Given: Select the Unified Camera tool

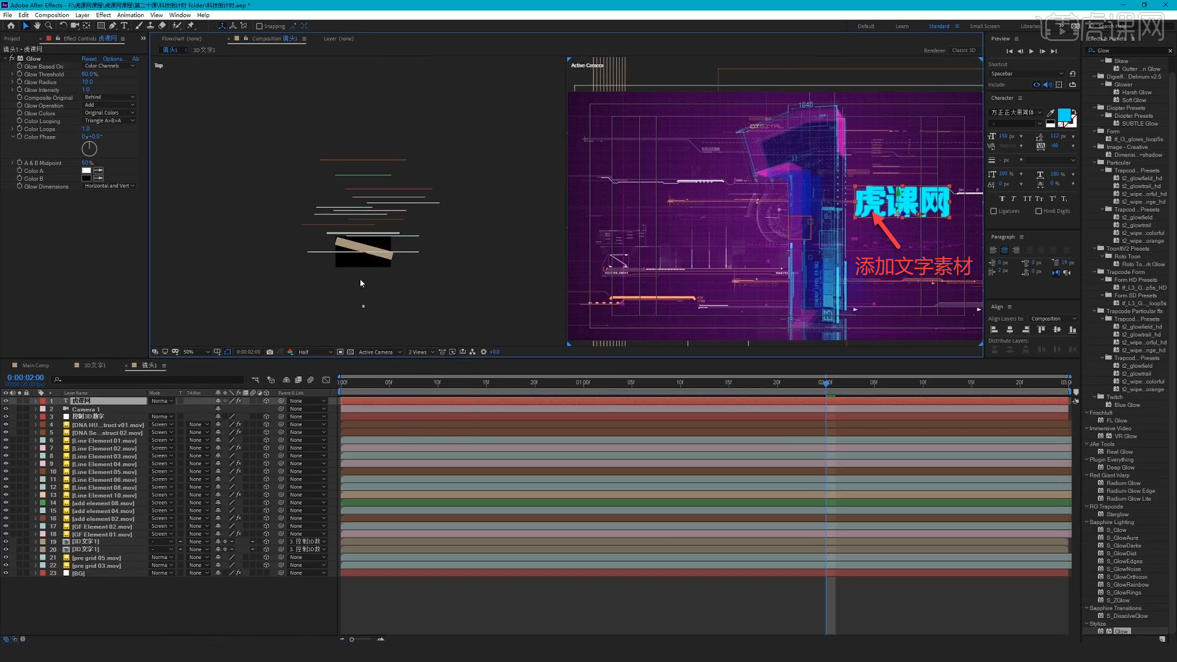Looking at the screenshot, I should (x=75, y=26).
